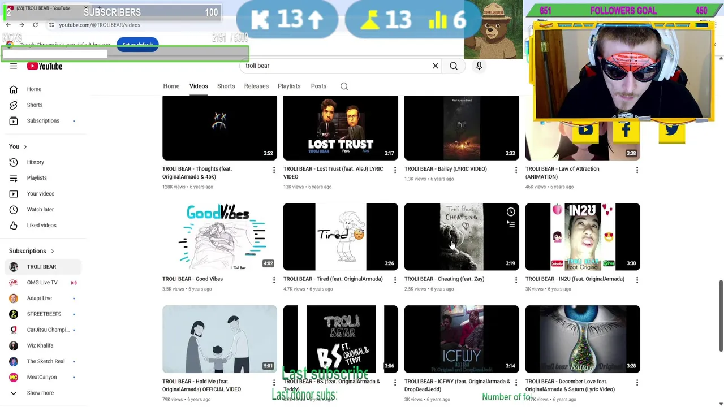Open the YouTube hamburger guide menu
Screen dimensions: 724x407
(x=14, y=66)
